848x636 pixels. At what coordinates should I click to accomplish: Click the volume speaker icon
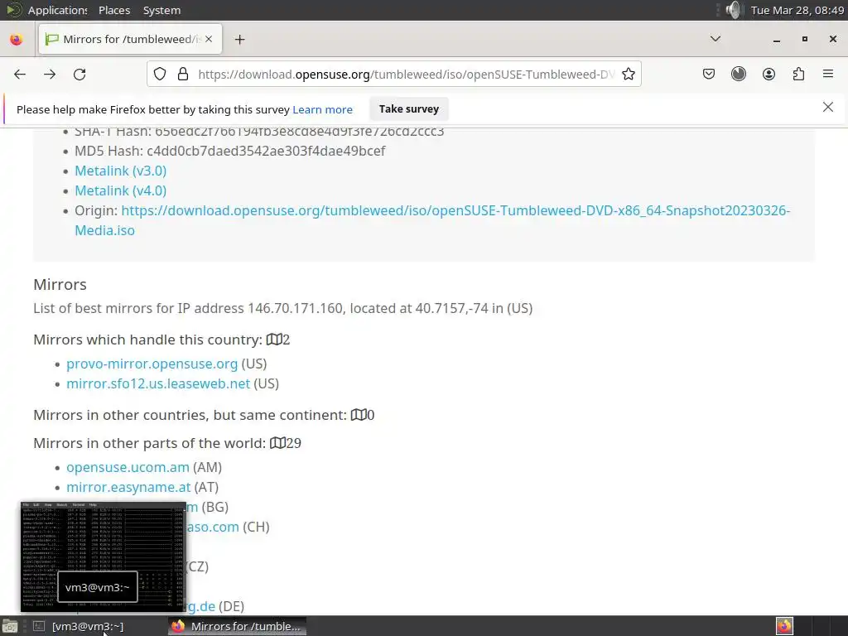[733, 10]
